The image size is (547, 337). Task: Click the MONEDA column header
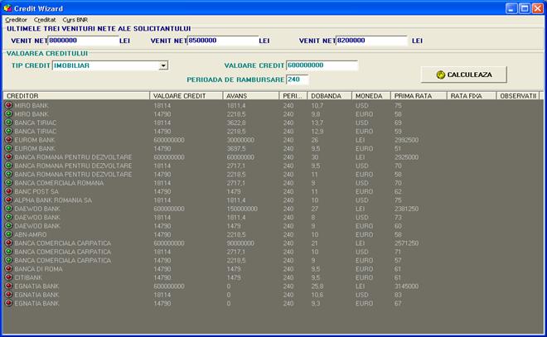(371, 95)
